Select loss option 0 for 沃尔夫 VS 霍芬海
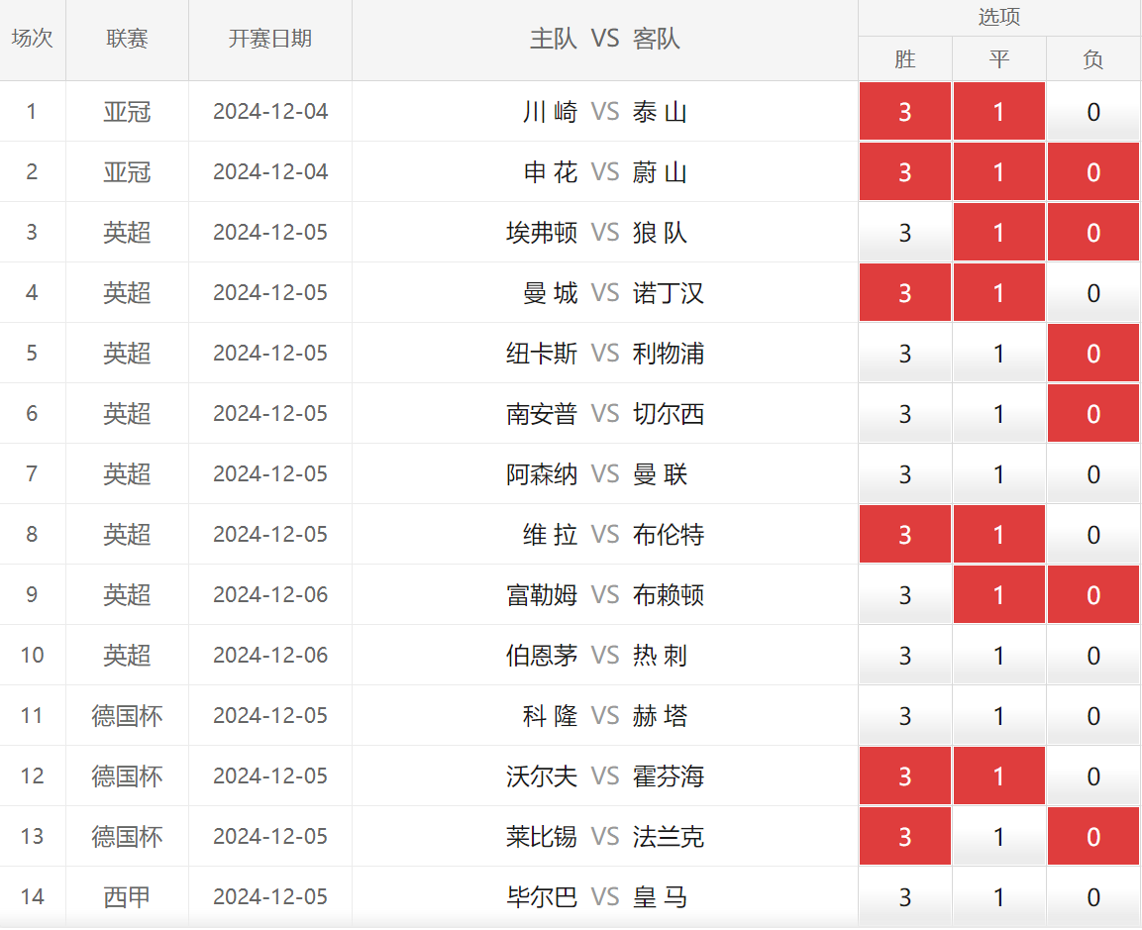This screenshot has width=1142, height=930. 1093,776
